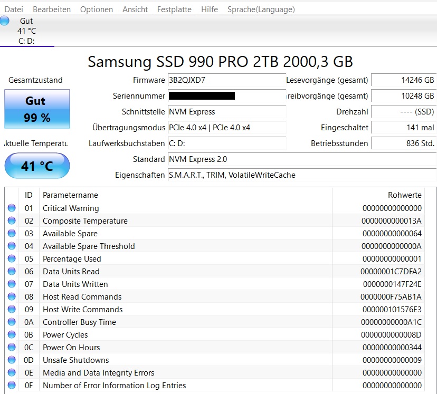Viewport: 437px width, 394px height.
Task: Click the Standard field NVM Express 2.0
Action: [x=302, y=159]
